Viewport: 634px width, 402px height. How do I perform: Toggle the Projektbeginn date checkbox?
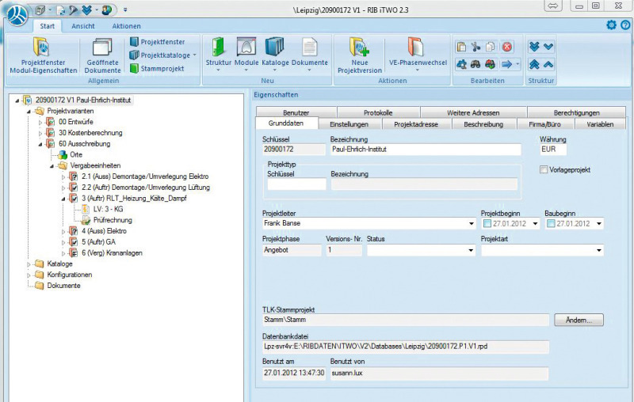(x=487, y=223)
